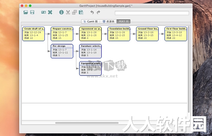Select the PERT chart tab
The width and height of the screenshot is (212, 136).
click(x=124, y=22)
